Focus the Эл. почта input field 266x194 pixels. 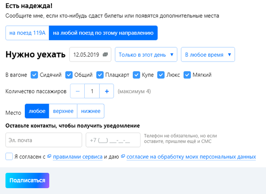(x=44, y=140)
